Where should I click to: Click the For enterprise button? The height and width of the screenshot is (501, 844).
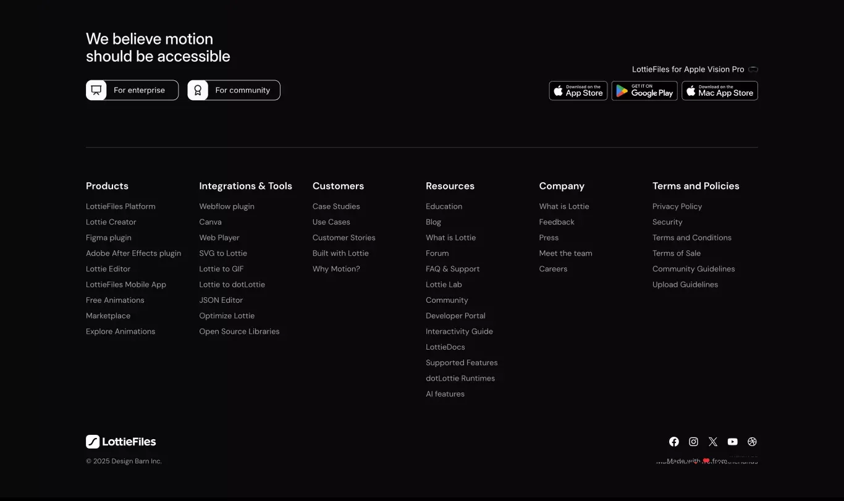pos(132,90)
